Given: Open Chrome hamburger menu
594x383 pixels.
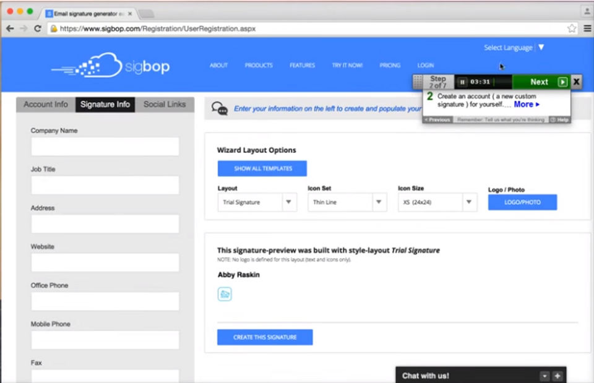Looking at the screenshot, I should pyautogui.click(x=587, y=28).
